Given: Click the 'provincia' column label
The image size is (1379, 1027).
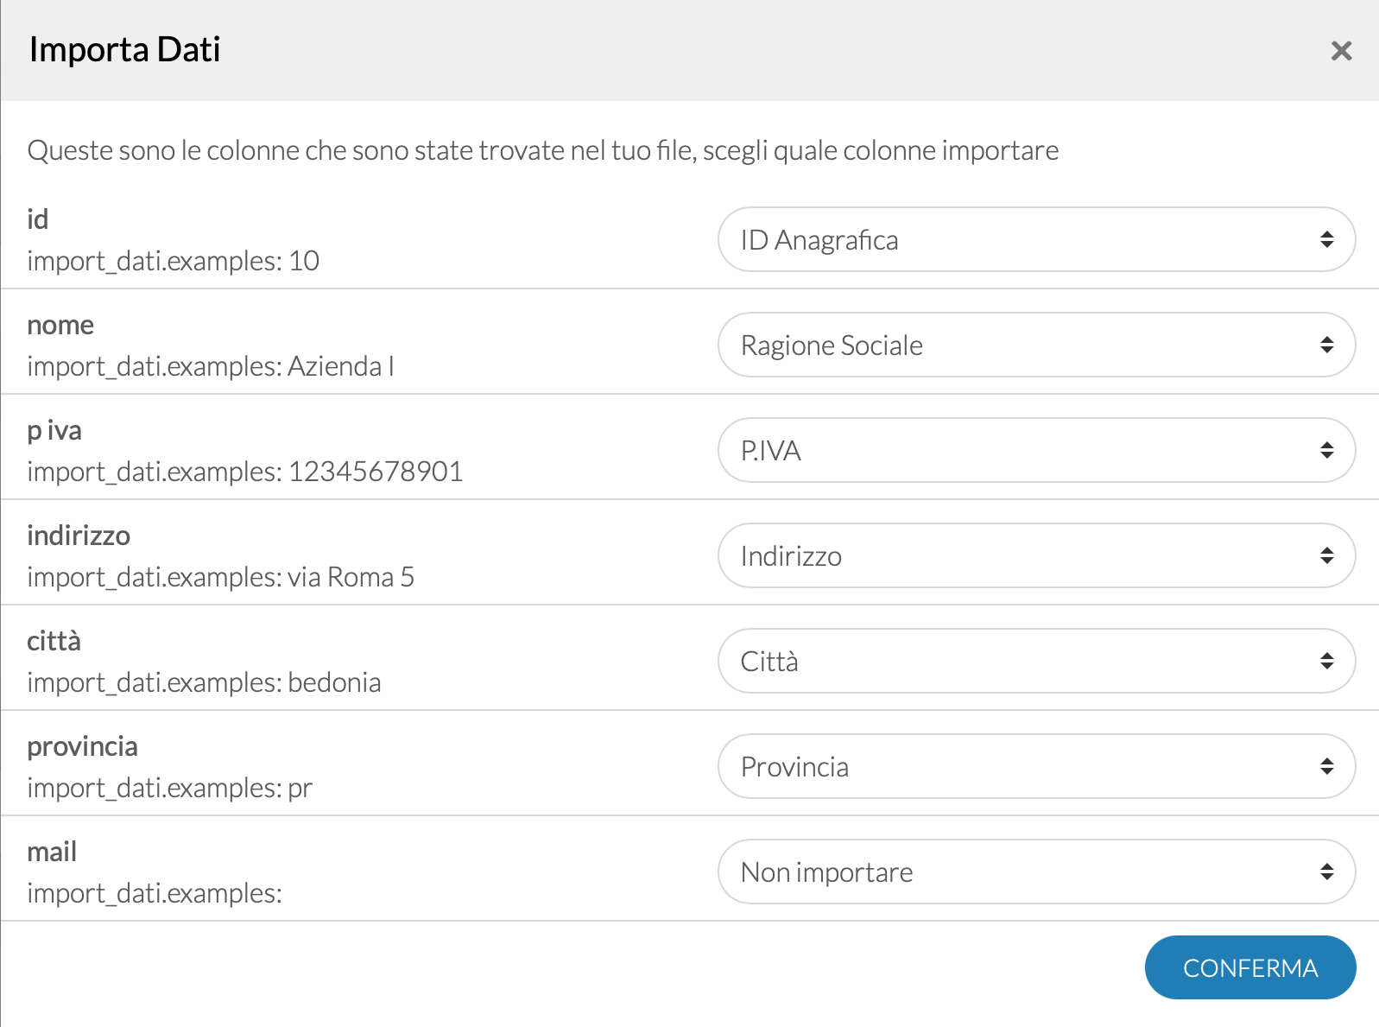Looking at the screenshot, I should 82,746.
